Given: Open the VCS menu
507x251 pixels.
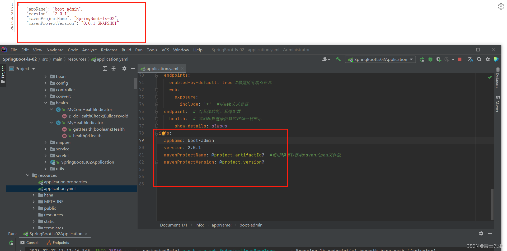Looking at the screenshot, I should tap(165, 50).
